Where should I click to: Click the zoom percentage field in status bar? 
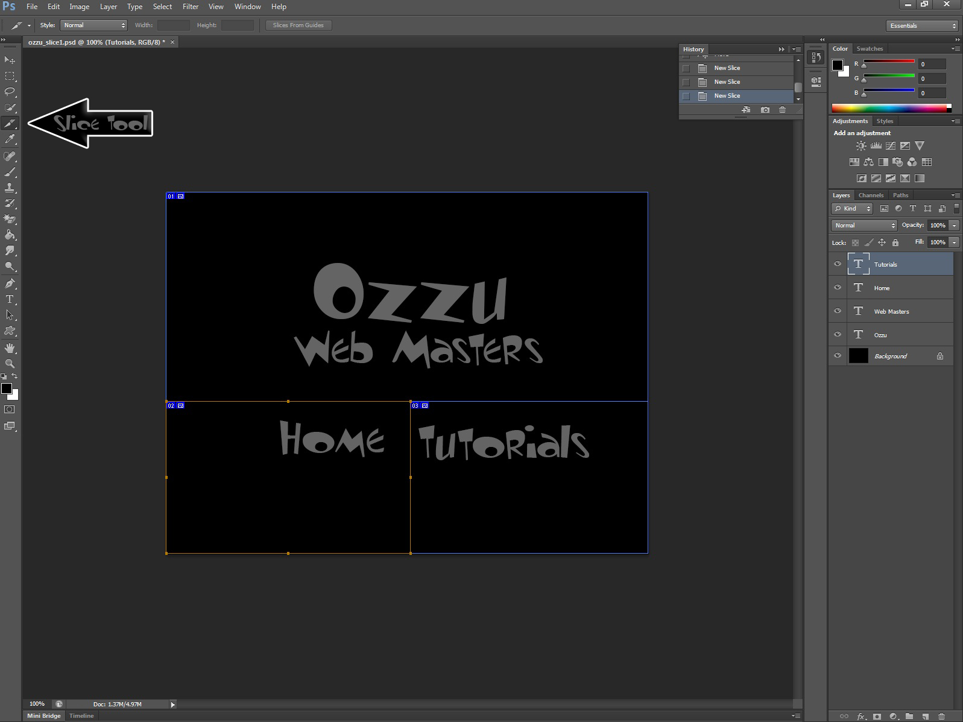click(37, 704)
